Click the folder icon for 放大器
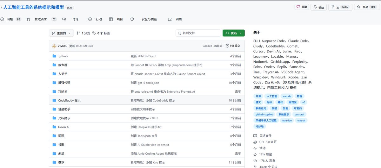Image resolution: width=381 pixels, height=168 pixels. [x=54, y=65]
